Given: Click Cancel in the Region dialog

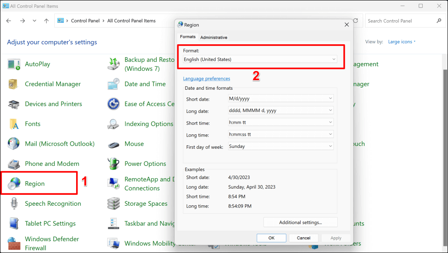Looking at the screenshot, I should coord(304,238).
